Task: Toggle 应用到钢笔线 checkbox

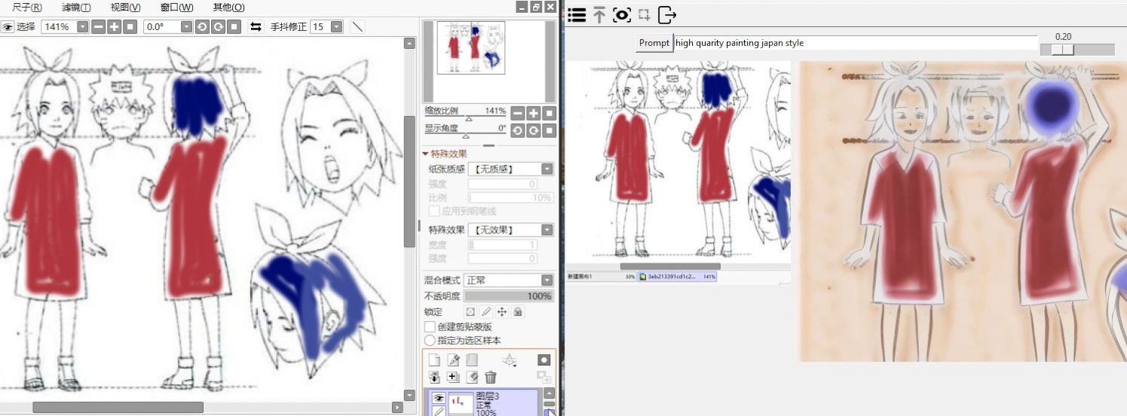Action: pyautogui.click(x=434, y=211)
